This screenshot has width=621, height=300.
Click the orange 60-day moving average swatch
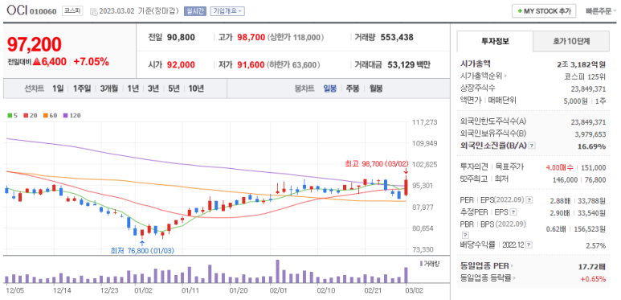tap(46, 116)
